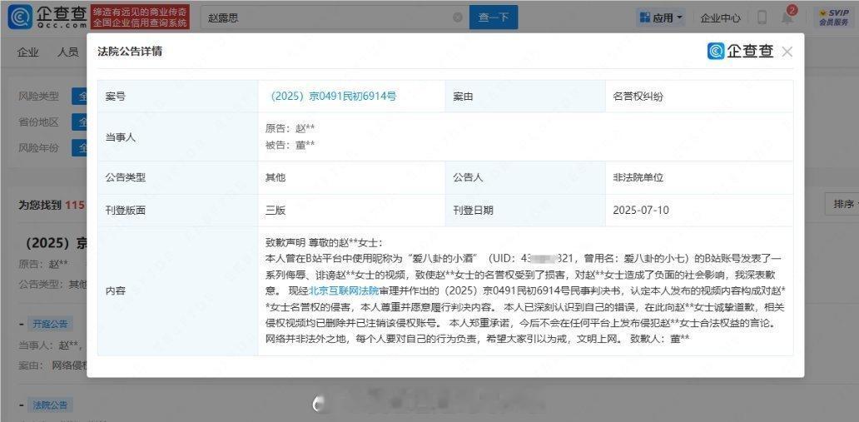Close the 法院公告详情 dialog
Viewport: 859px width, 422px height.
tap(787, 52)
